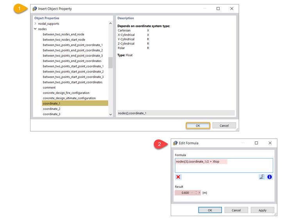Screen dimensions: 297x222
Task: Select between_two_points_end_point_coordinate_2
Action: (x=73, y=50)
